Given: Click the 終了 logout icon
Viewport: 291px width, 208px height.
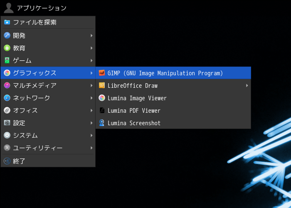Looking at the screenshot, I should 7,161.
